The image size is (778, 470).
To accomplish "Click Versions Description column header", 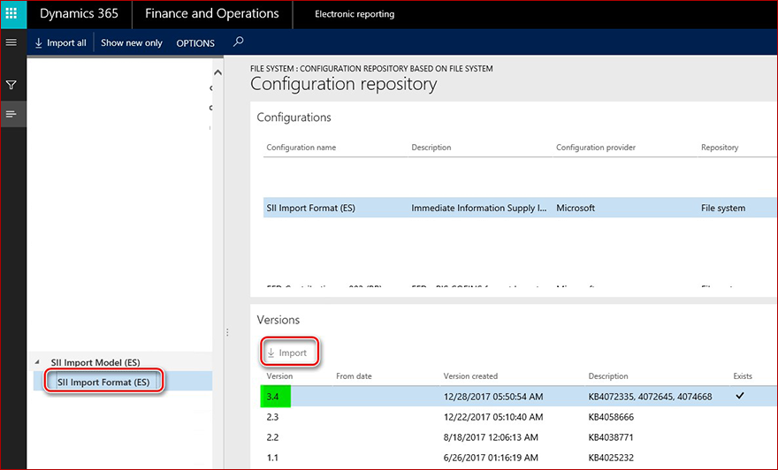I will point(608,376).
